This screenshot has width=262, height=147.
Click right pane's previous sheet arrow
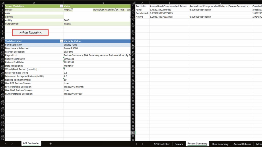136,144
